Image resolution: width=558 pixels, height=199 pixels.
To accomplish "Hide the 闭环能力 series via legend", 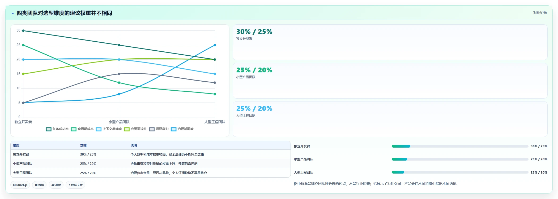I will point(159,129).
